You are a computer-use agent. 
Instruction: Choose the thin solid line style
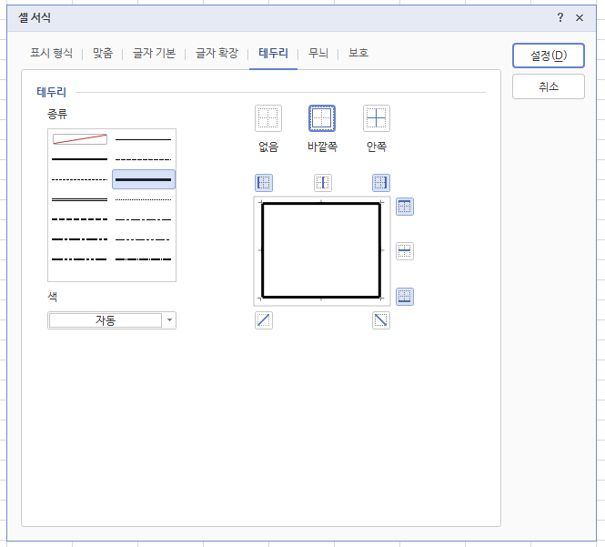tap(143, 139)
